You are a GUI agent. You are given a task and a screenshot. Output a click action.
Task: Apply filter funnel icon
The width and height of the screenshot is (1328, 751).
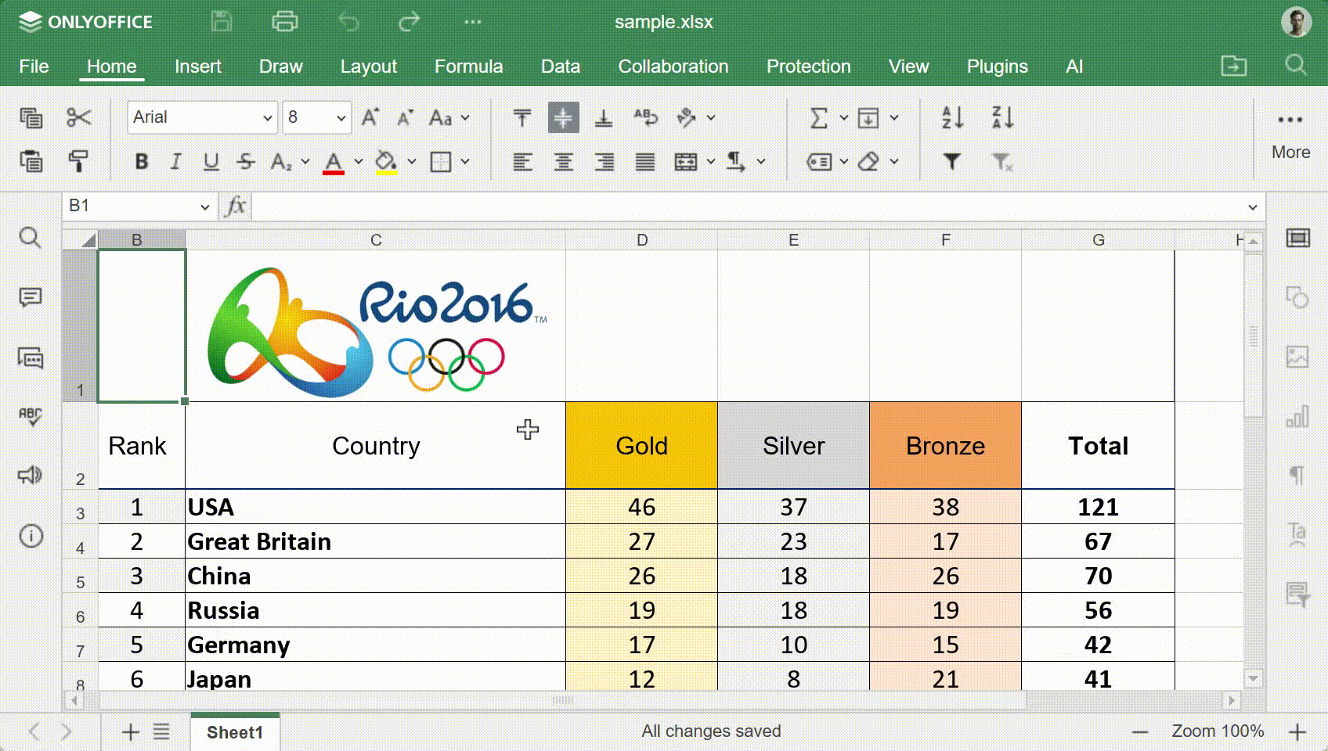point(952,162)
